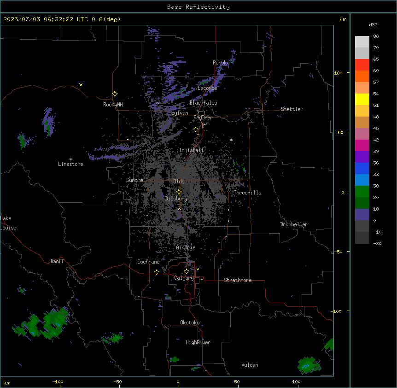Screen dimensions: 397x388
Task: Pick the red 65-60 dBZ legend color
Action: [x=362, y=65]
